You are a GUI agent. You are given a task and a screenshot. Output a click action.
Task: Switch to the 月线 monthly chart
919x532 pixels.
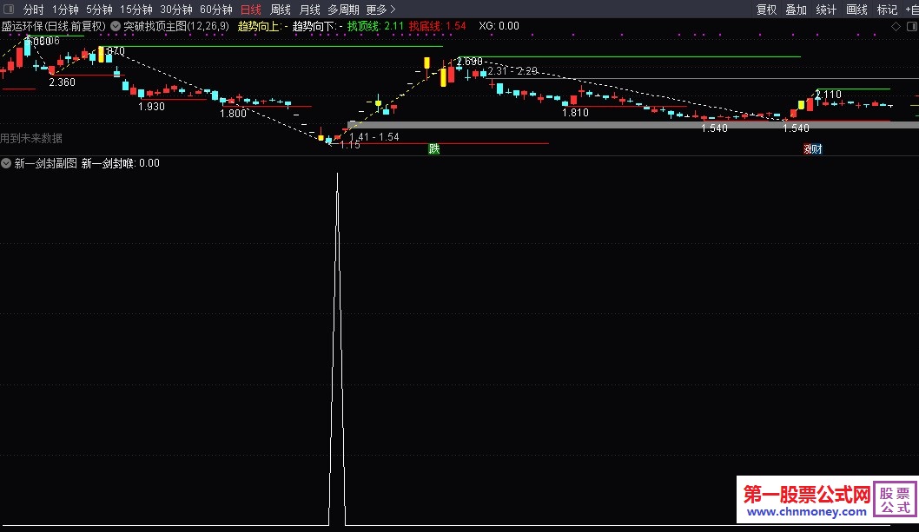[x=309, y=10]
